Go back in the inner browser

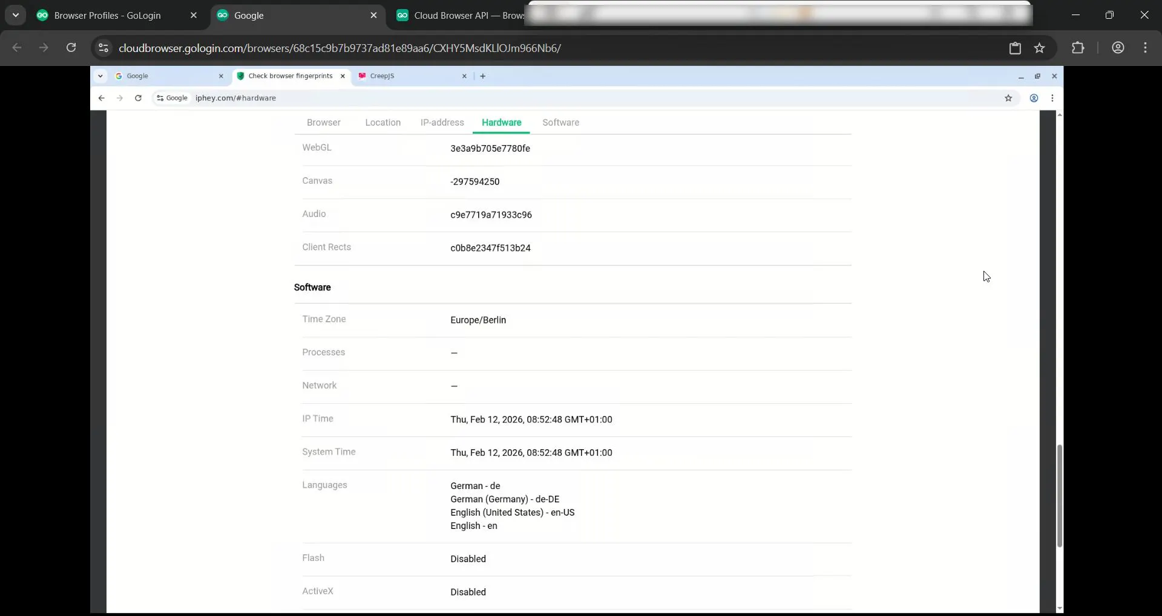[102, 98]
